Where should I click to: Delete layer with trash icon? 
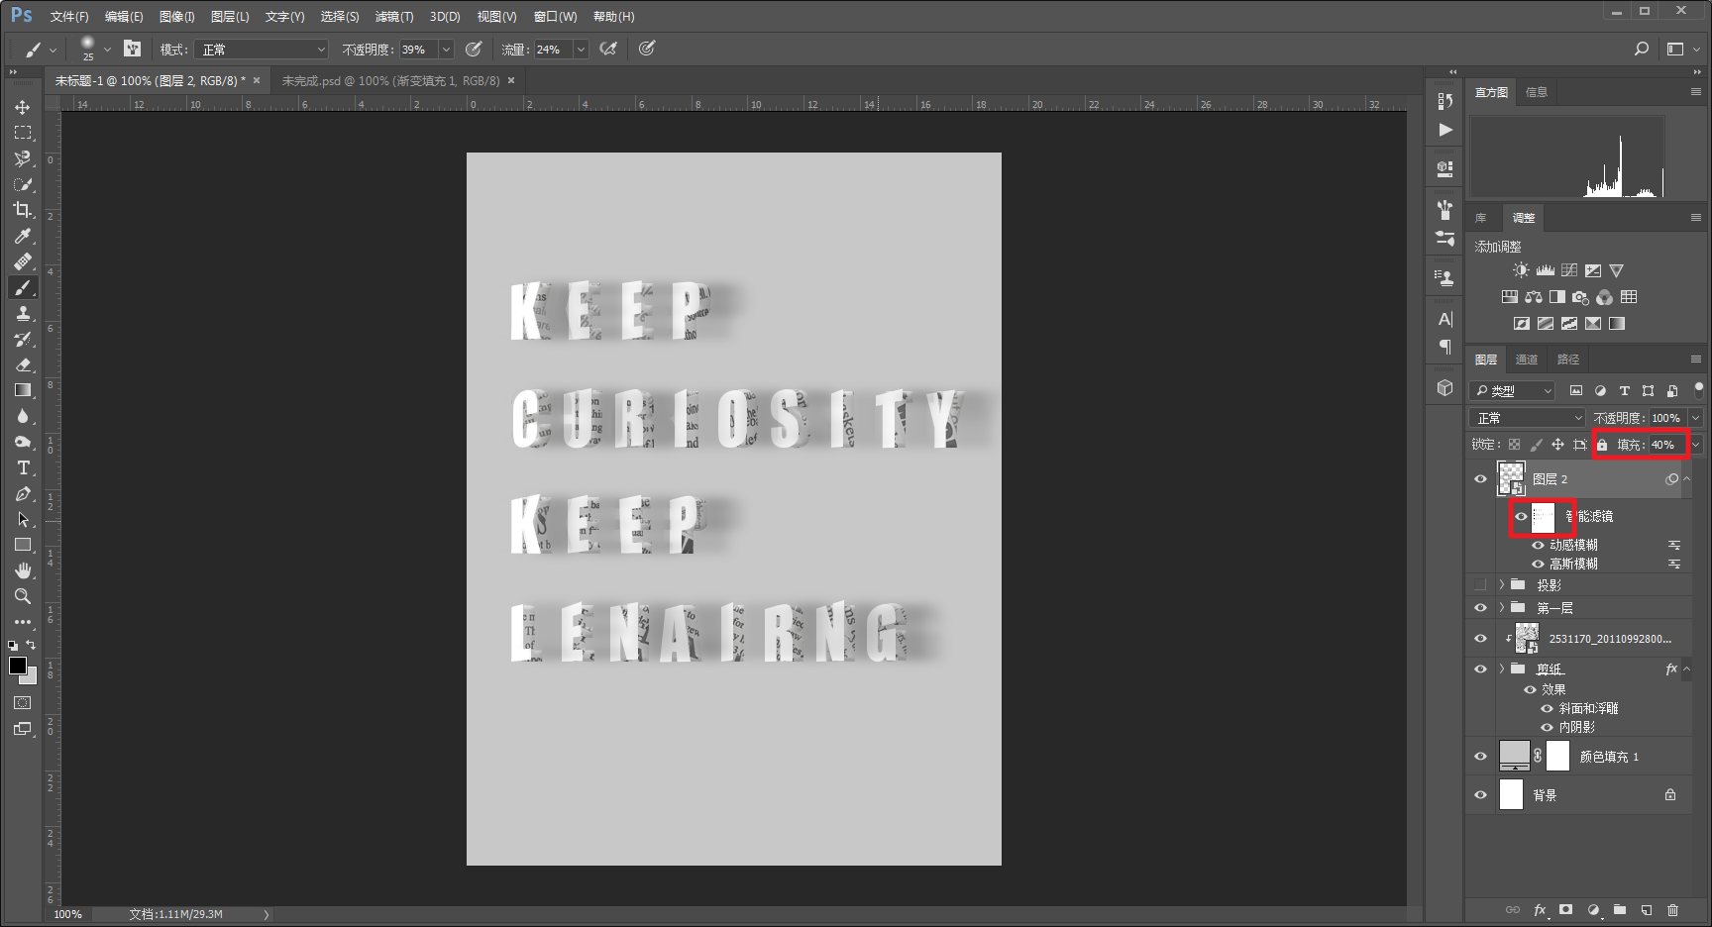(1672, 909)
